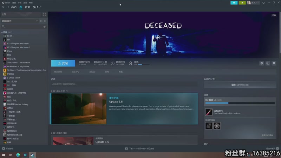Go to 库 (Library) tab
This screenshot has width=281, height=158.
point(21,7)
